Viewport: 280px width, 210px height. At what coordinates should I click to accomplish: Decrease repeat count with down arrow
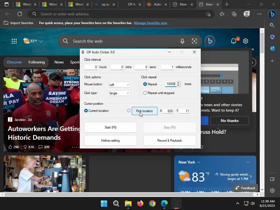[x=178, y=85]
